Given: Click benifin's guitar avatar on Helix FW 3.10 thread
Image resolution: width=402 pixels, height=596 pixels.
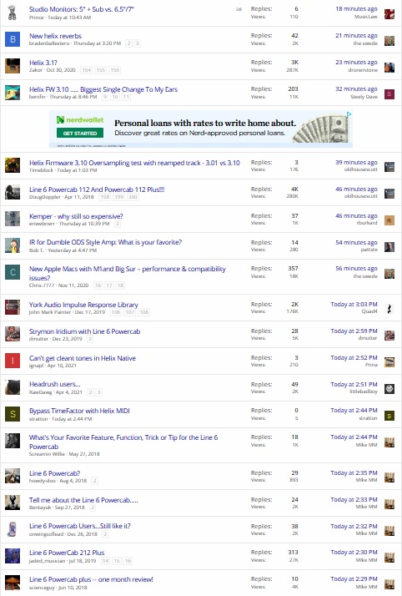Looking at the screenshot, I should click(x=13, y=93).
